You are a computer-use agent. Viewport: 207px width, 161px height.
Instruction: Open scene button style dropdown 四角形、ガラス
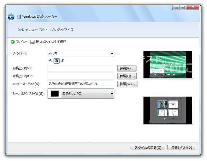click(81, 94)
